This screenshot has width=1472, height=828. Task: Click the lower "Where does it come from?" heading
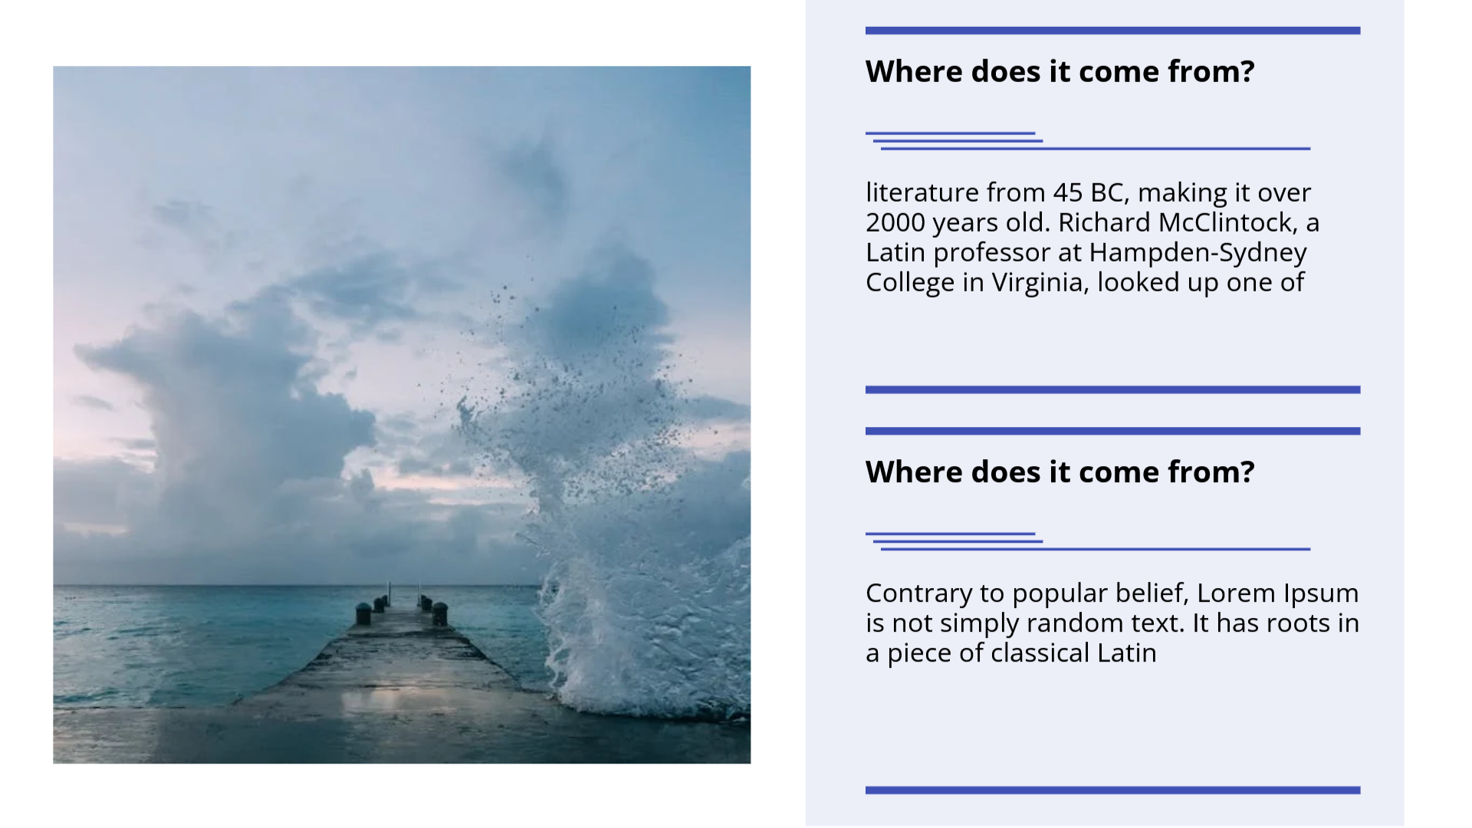pos(1060,472)
